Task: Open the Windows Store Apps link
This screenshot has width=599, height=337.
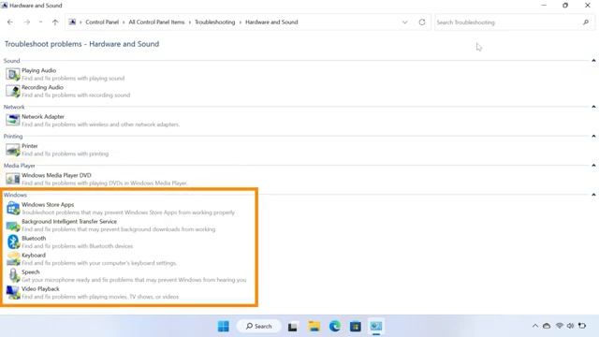Action: pyautogui.click(x=48, y=205)
